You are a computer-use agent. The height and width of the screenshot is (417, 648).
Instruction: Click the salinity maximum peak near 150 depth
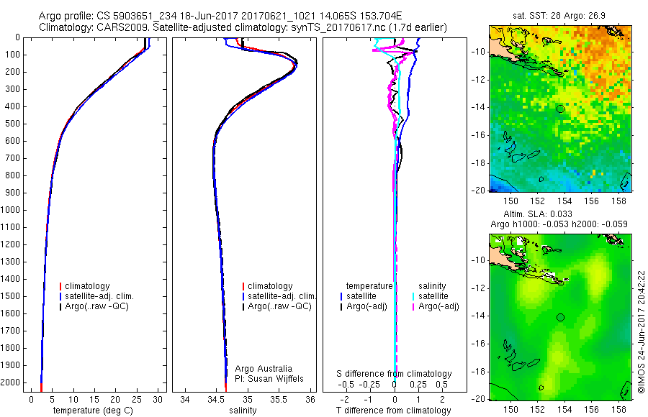tap(296, 65)
